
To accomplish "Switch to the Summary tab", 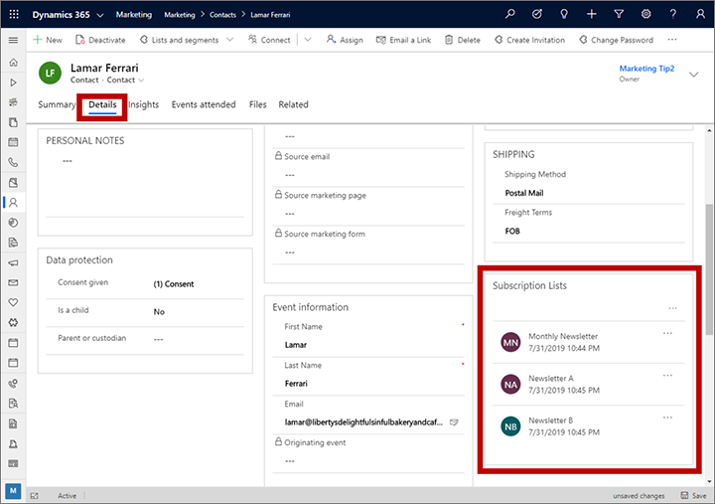I will 57,104.
